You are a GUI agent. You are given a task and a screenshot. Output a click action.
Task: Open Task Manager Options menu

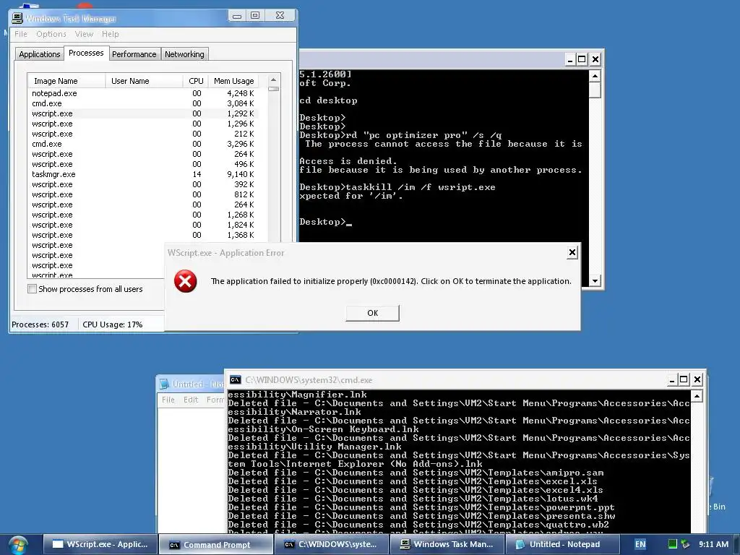pyautogui.click(x=51, y=34)
